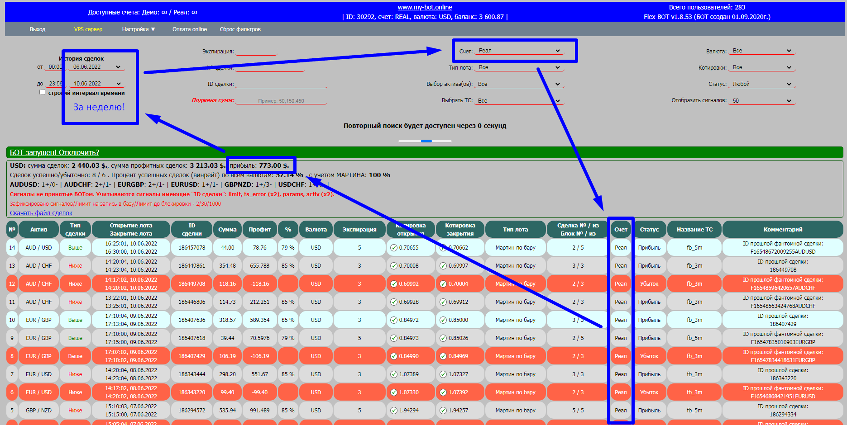Click check icon beside opening quote 0.84972
Screen dimensions: 847x425
tap(394, 320)
